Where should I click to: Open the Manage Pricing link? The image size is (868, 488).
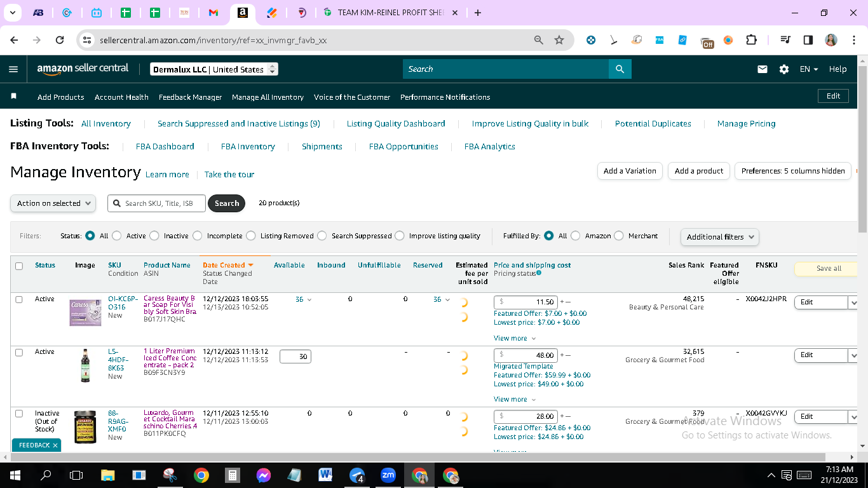746,123
